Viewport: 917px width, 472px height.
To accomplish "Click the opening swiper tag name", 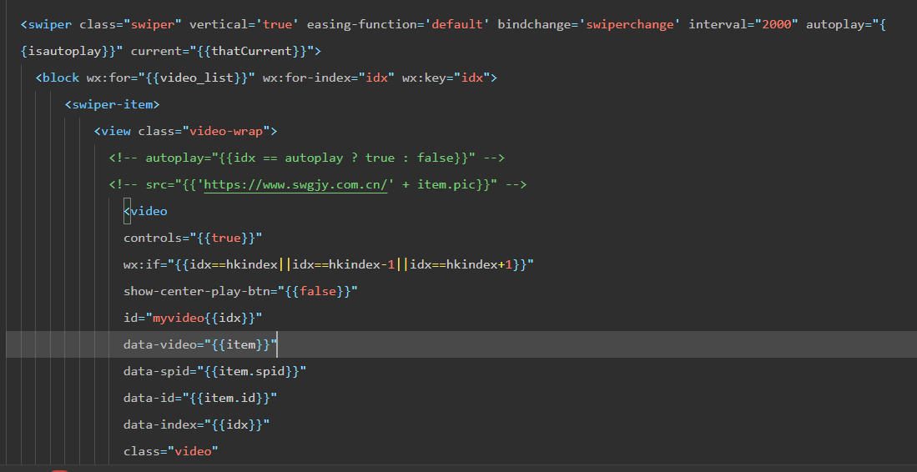I will click(50, 25).
